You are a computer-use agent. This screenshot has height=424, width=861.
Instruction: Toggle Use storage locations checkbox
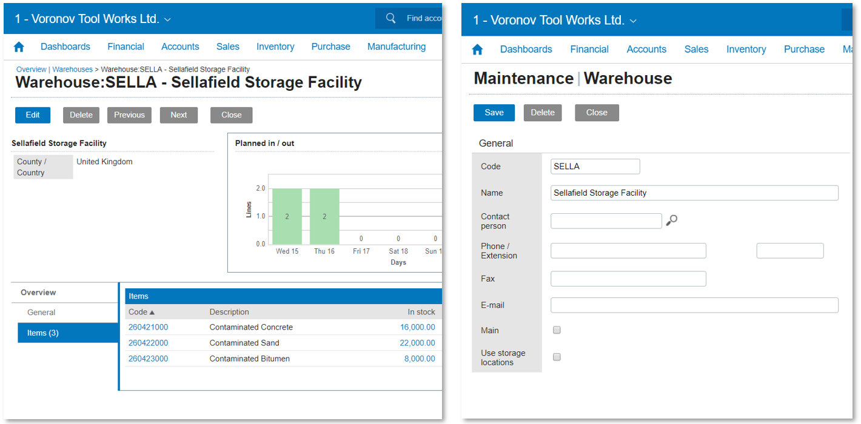557,357
